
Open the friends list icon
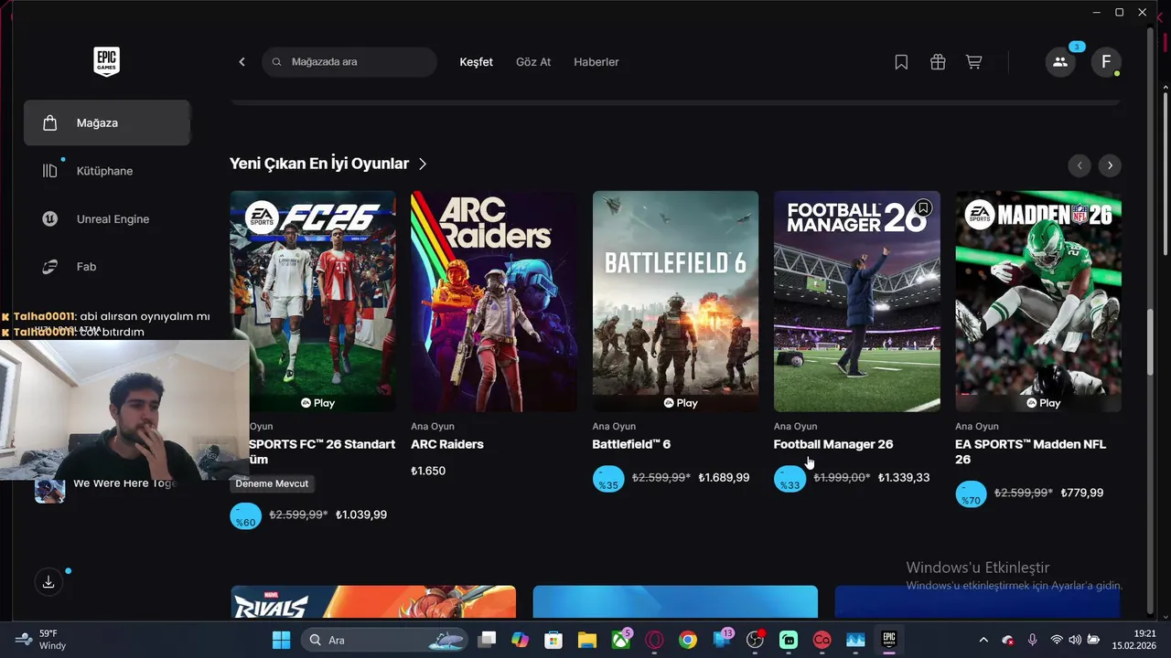[x=1060, y=62]
